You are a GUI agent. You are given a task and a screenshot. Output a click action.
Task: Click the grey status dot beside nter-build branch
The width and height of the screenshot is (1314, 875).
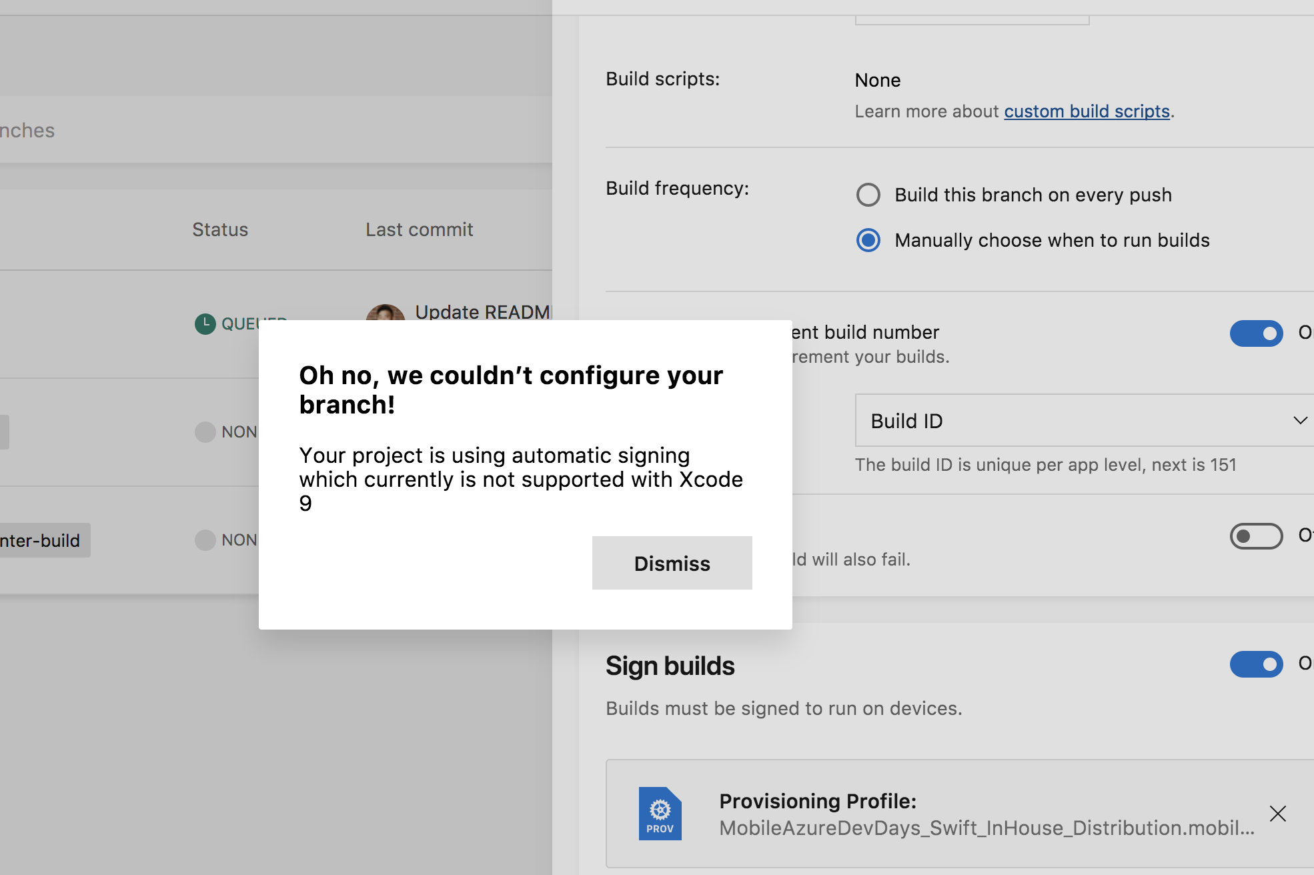(x=205, y=540)
